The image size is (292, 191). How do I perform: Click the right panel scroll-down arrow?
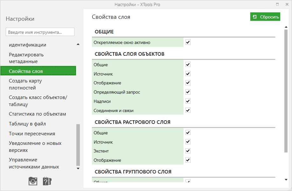pos(286,180)
